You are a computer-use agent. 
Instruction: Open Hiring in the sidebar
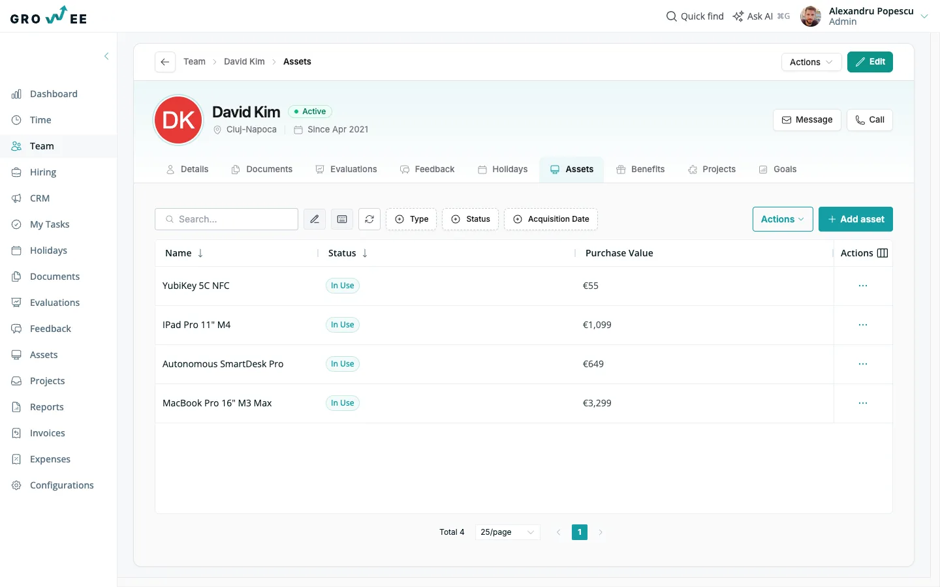pos(58,172)
